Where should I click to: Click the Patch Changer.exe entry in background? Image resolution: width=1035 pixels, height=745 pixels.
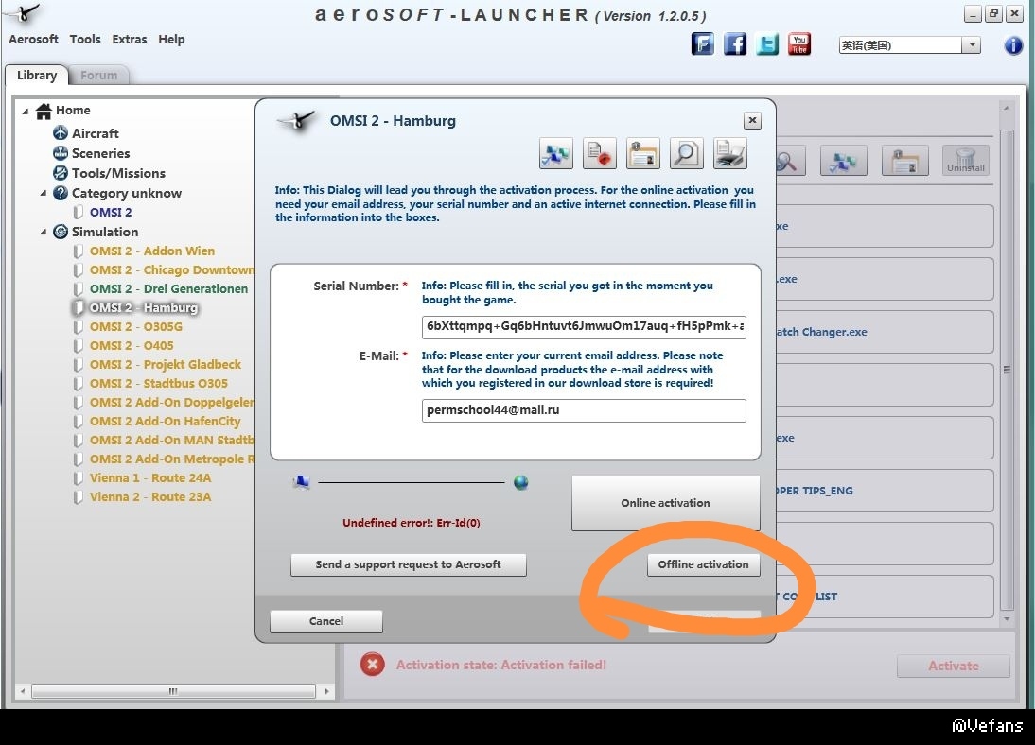[x=885, y=332]
